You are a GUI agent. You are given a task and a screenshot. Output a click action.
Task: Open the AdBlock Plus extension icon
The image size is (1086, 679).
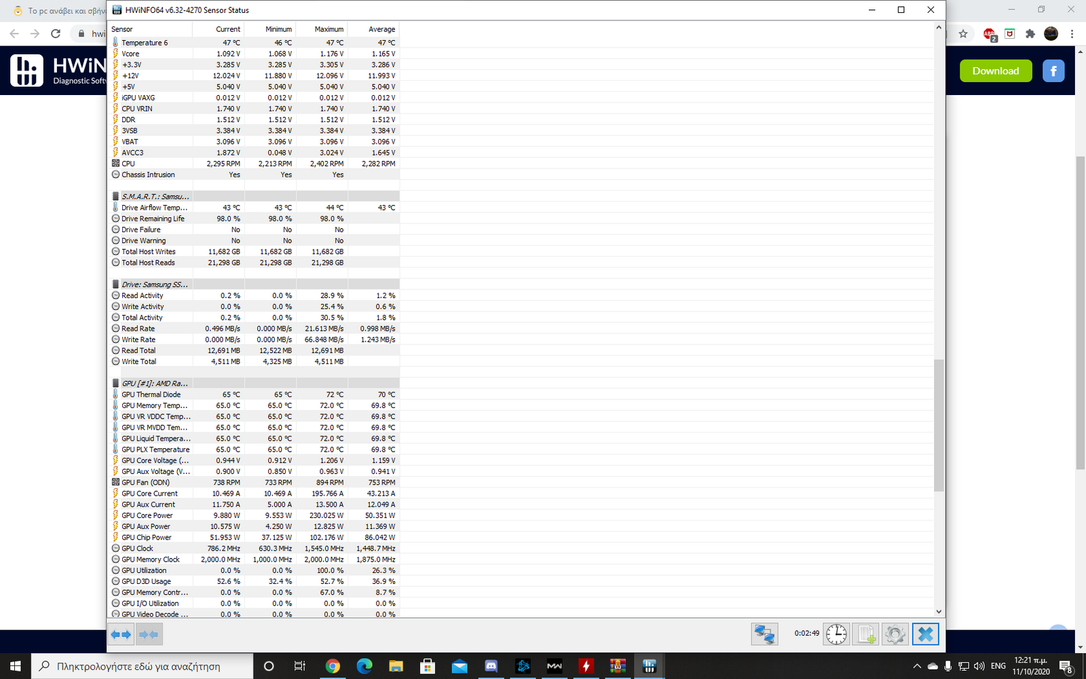coord(989,34)
